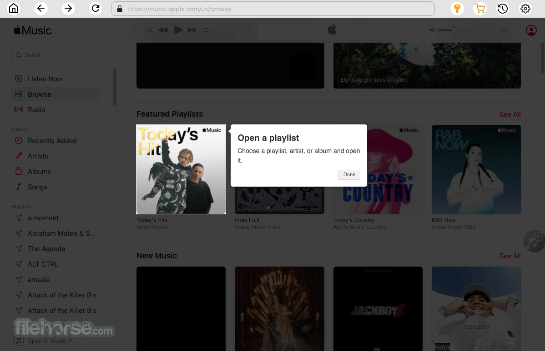
Task: Click the Search field in sidebar
Action: (59, 55)
